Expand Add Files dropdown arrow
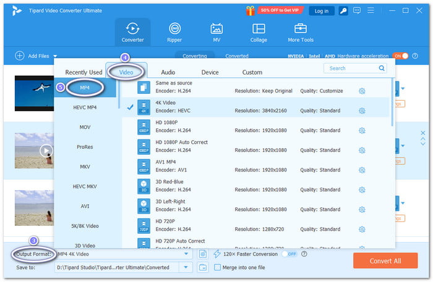This screenshot has width=433, height=282. [x=55, y=56]
